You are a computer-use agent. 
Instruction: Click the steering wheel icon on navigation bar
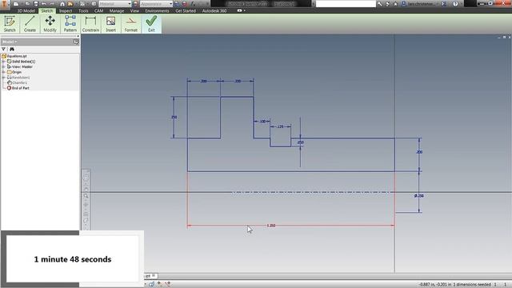click(86, 178)
